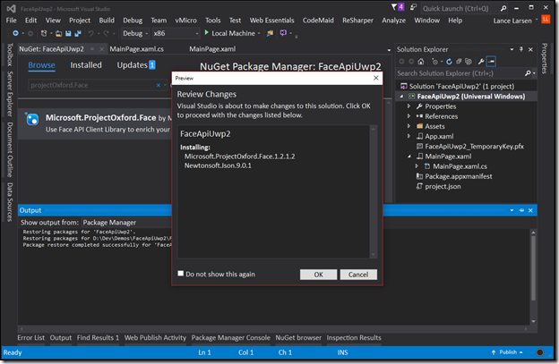Select project.json in Solution Explorer
This screenshot has width=559, height=364.
pos(443,186)
